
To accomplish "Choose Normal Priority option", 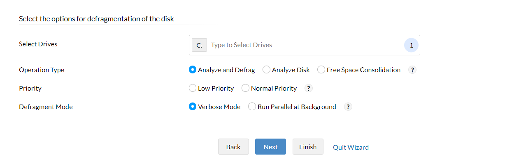I will [x=245, y=89].
